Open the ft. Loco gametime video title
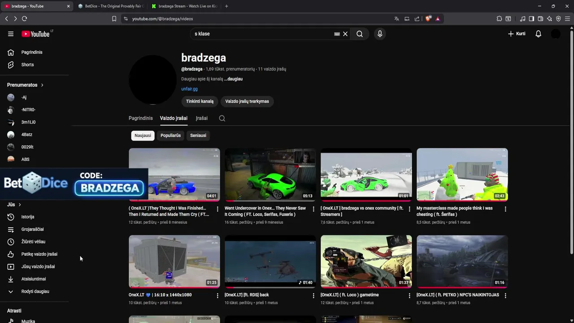Image resolution: width=574 pixels, height=323 pixels. pos(350,295)
